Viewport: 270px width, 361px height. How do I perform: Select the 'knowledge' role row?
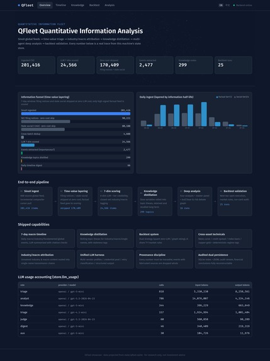point(135,306)
